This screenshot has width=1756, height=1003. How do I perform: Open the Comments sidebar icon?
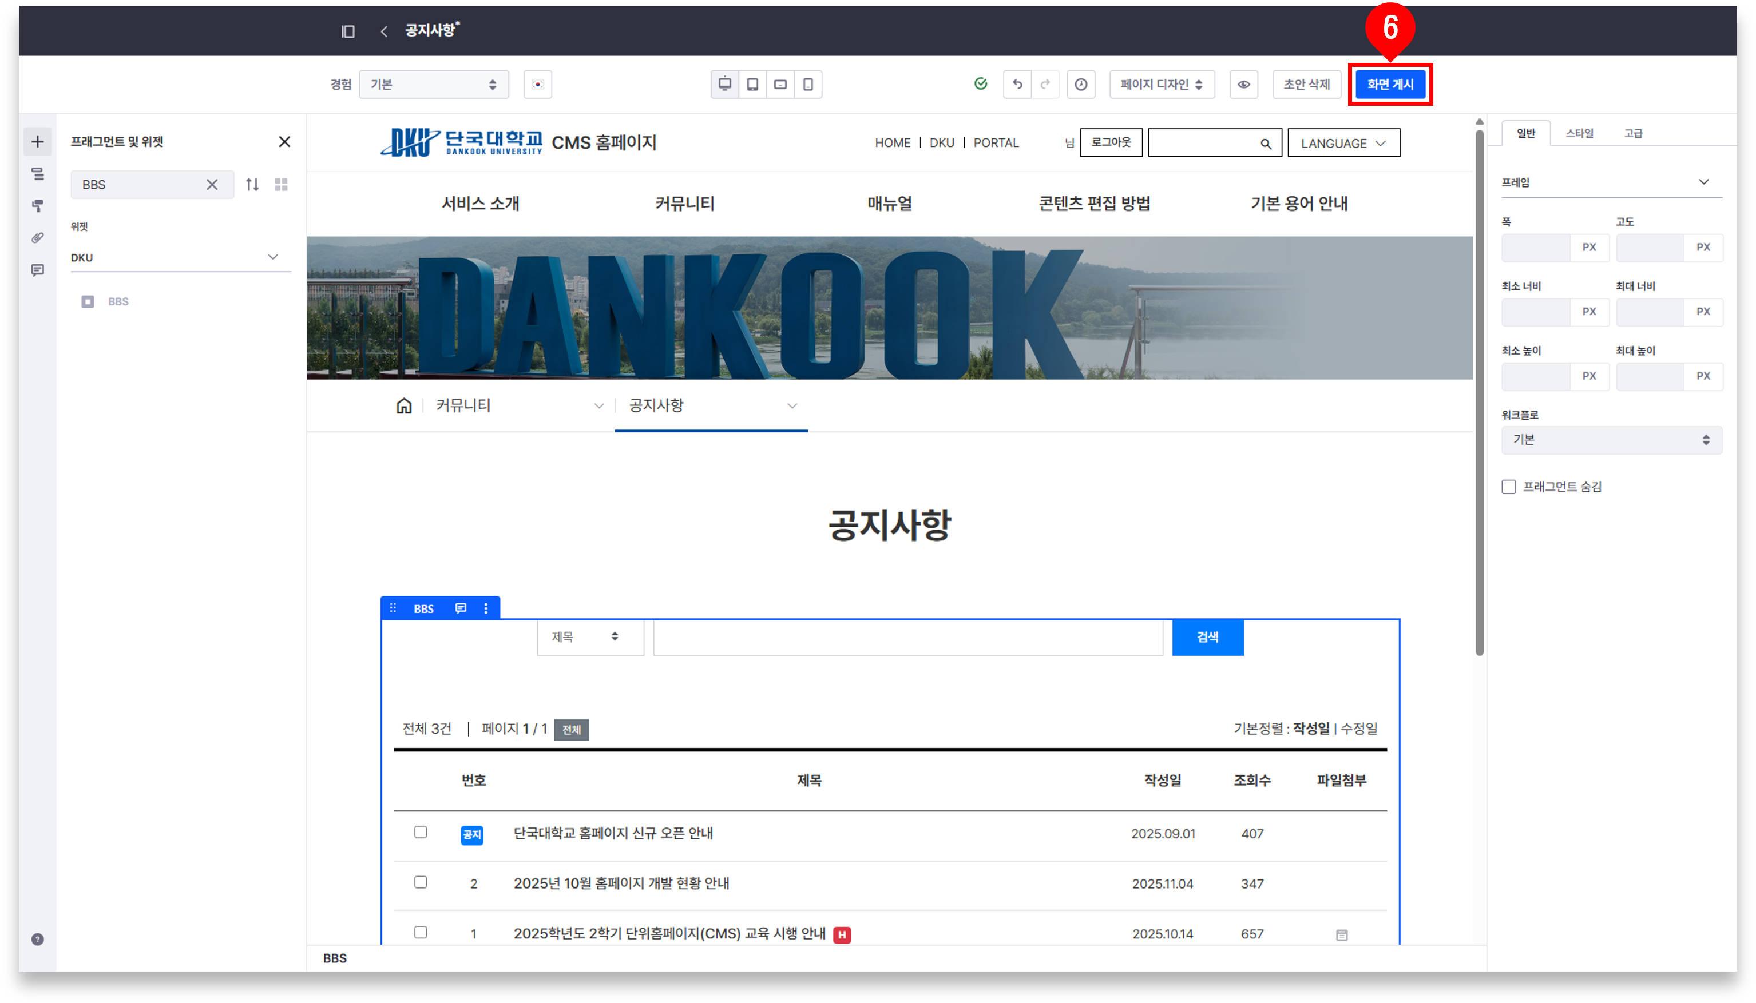[38, 270]
